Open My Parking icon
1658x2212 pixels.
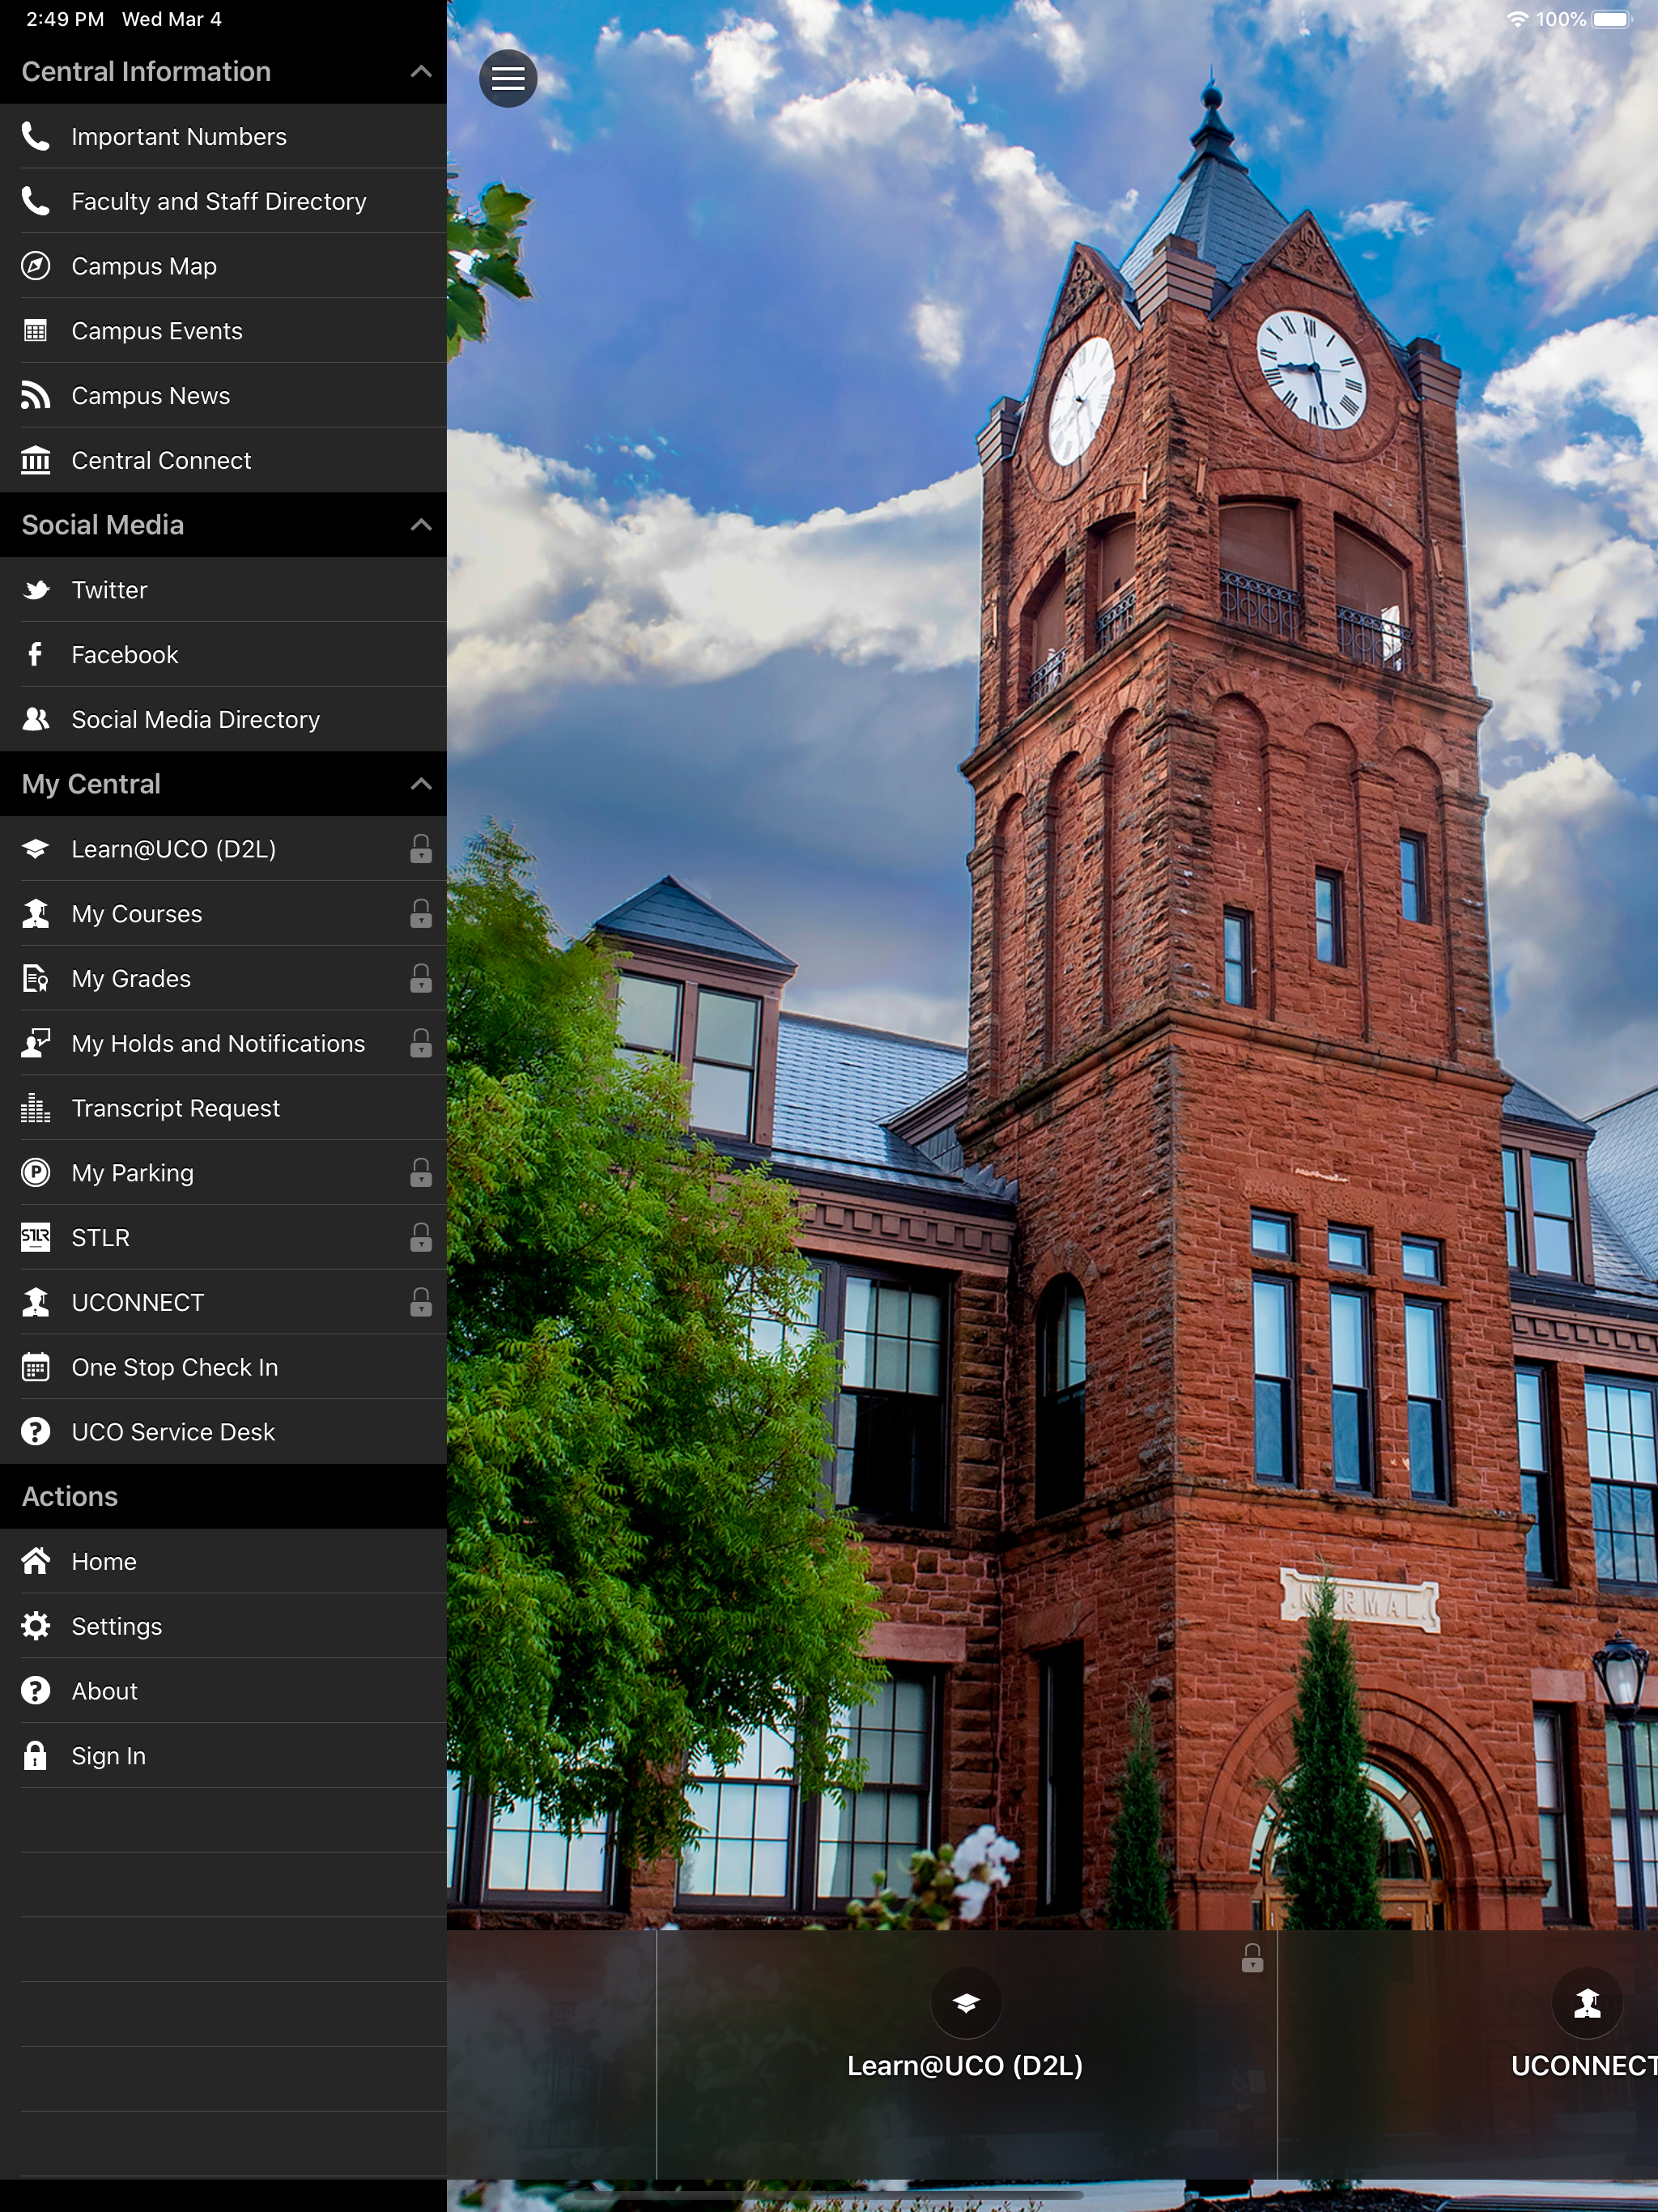point(36,1173)
